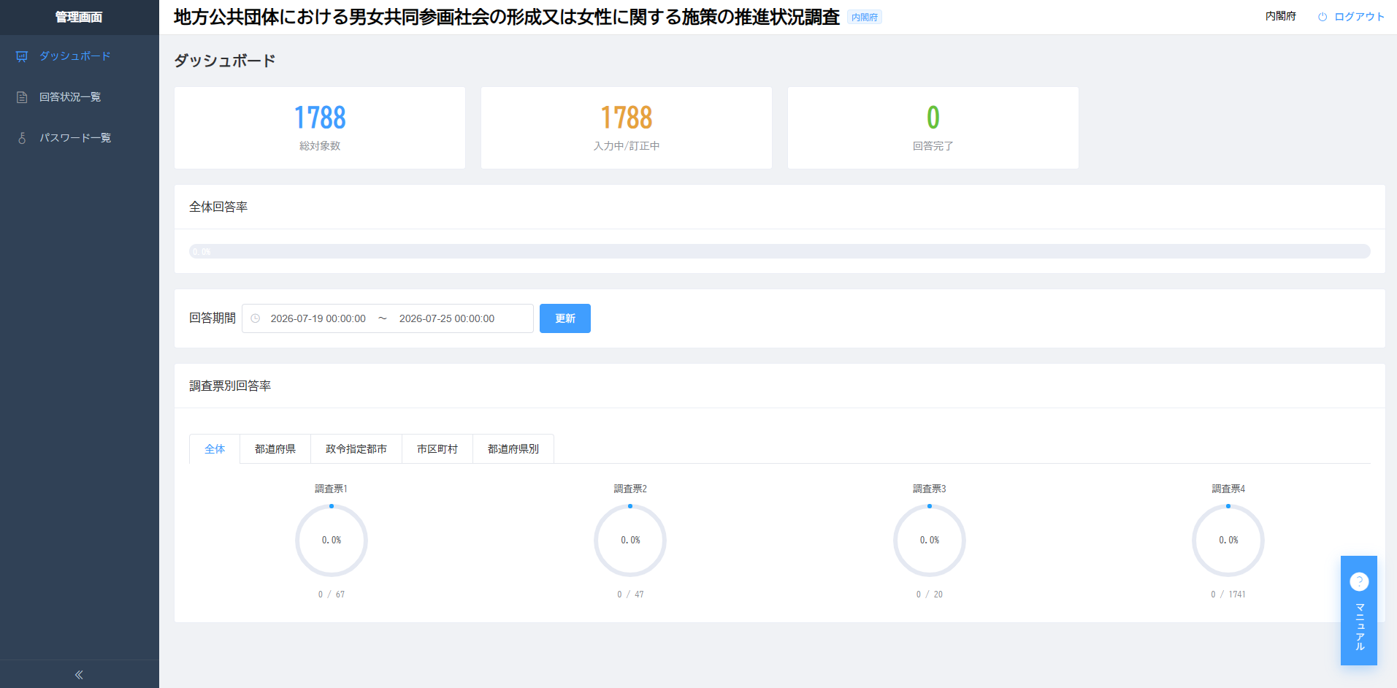
Task: Click the '0 / 67' count text
Action: 332,595
